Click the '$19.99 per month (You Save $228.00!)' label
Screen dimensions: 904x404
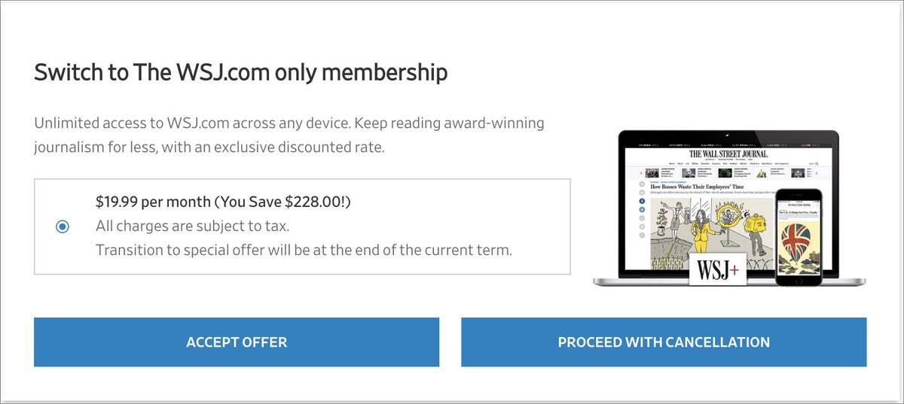[x=224, y=202]
